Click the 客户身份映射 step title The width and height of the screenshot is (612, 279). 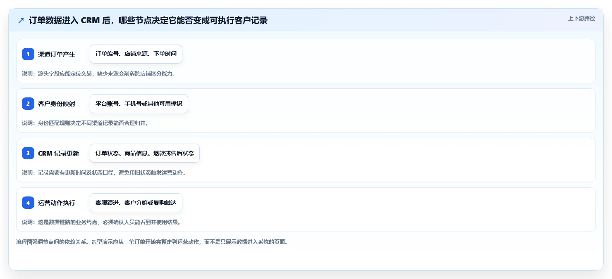click(x=57, y=104)
